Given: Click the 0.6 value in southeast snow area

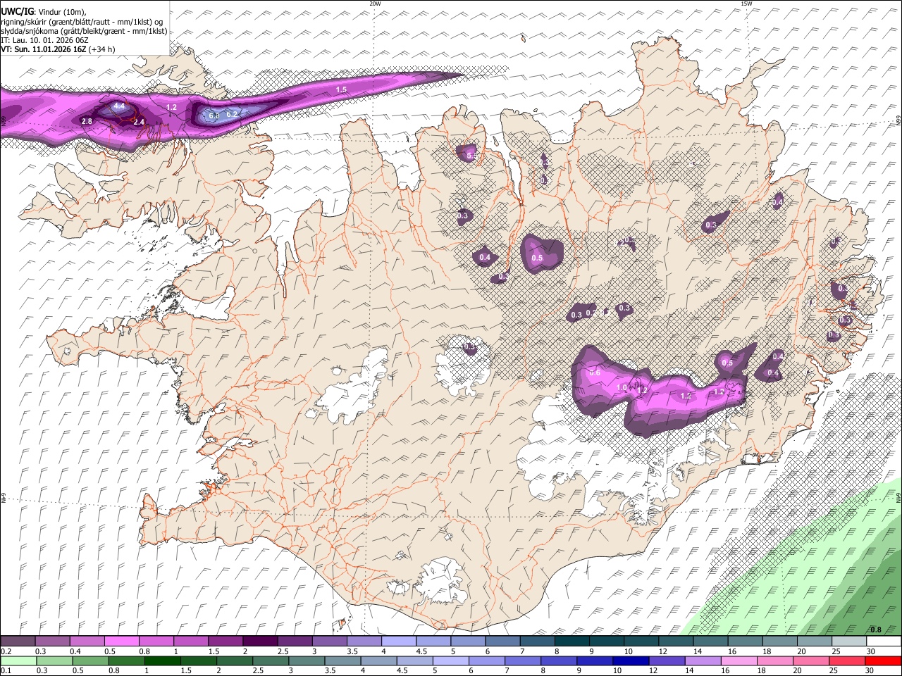Looking at the screenshot, I should [594, 372].
